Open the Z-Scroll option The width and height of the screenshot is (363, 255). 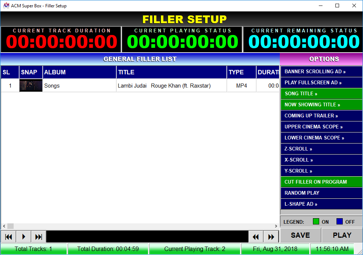pyautogui.click(x=321, y=149)
